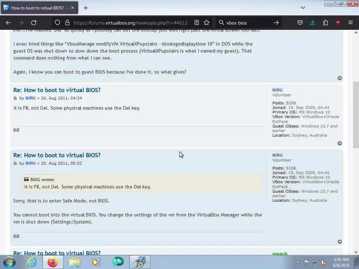
Task: Click the page vertical scrollbar thumb
Action: 356,115
